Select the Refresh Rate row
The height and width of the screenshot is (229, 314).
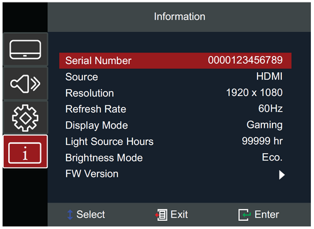coord(175,109)
